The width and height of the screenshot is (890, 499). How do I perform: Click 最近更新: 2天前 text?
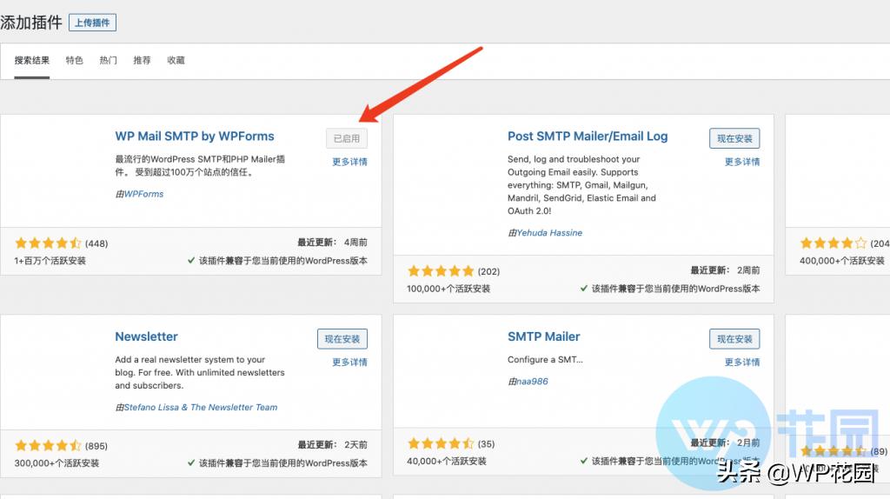point(333,445)
